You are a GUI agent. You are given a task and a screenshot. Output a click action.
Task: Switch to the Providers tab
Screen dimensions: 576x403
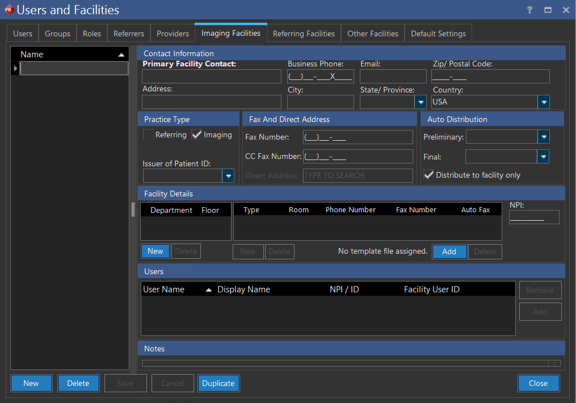(173, 33)
